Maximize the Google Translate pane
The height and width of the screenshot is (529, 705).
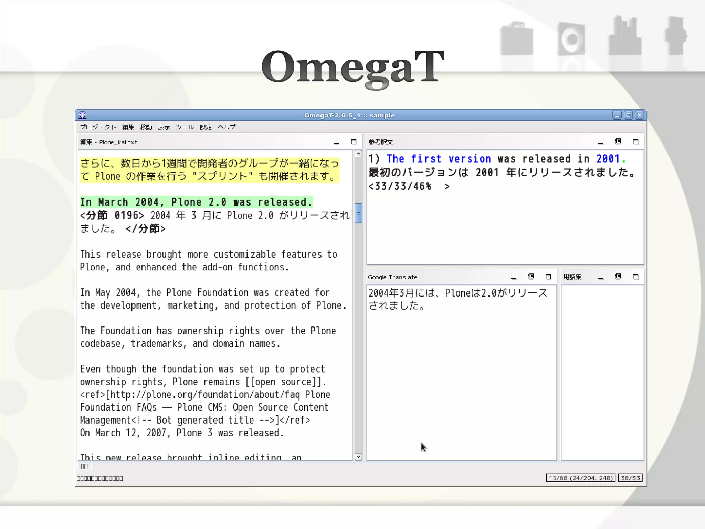548,277
